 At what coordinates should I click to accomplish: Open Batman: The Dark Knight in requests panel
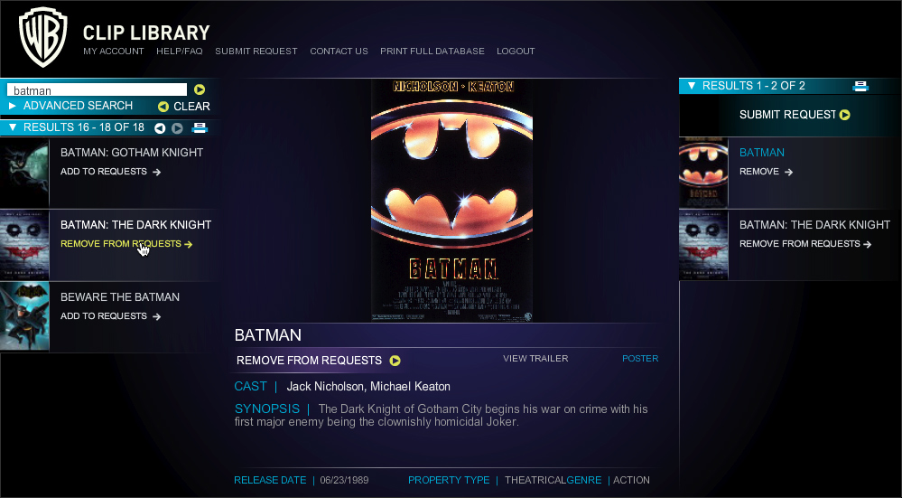pos(814,225)
